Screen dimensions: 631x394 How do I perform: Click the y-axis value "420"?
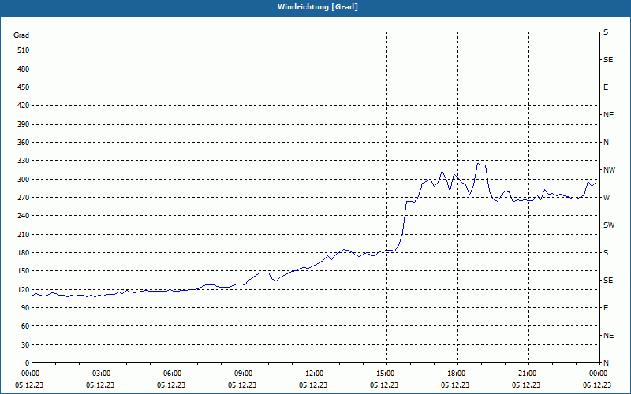point(24,106)
